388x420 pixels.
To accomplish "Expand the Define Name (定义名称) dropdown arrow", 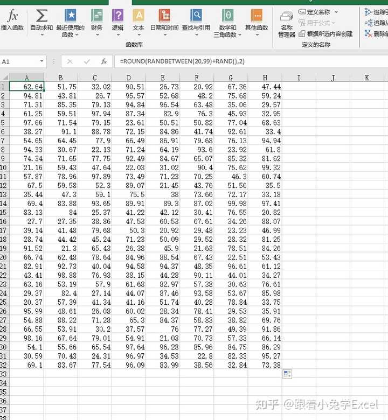I will click(x=336, y=12).
